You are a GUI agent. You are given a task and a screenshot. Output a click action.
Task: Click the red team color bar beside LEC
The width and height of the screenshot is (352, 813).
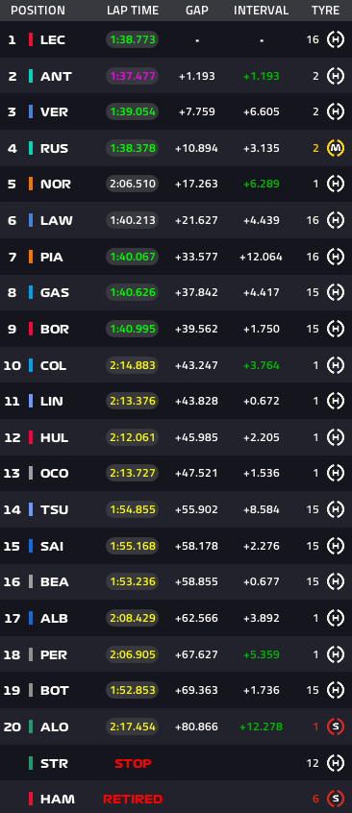click(x=31, y=39)
